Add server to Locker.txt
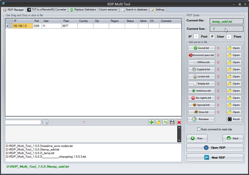 point(201,76)
